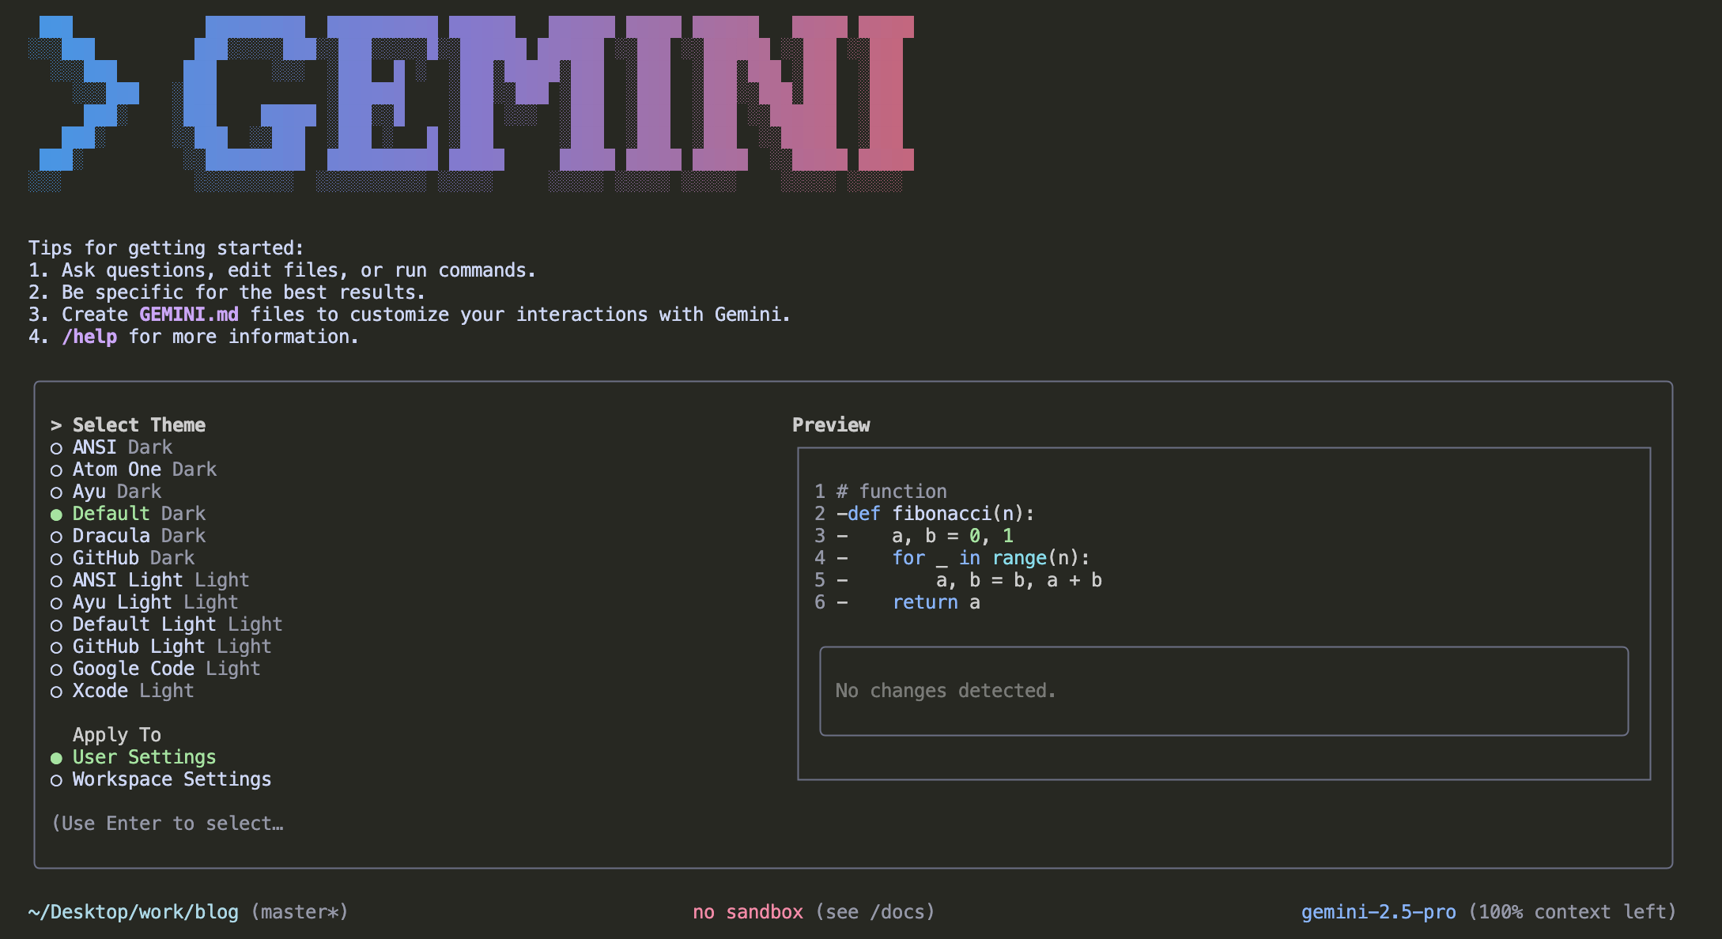Click the Apply To label
The width and height of the screenshot is (1722, 939).
117,735
